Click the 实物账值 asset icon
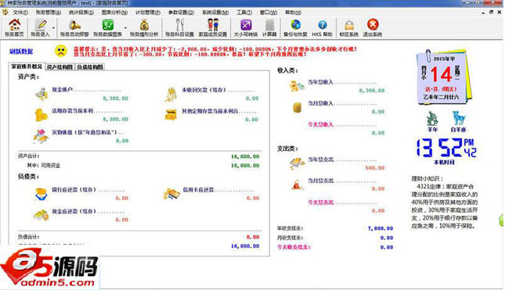 coord(41,136)
